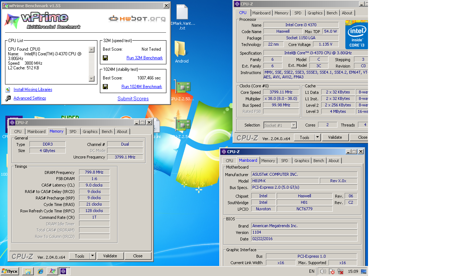Open Tools dropdown arrow in the Memory window

click(x=92, y=256)
